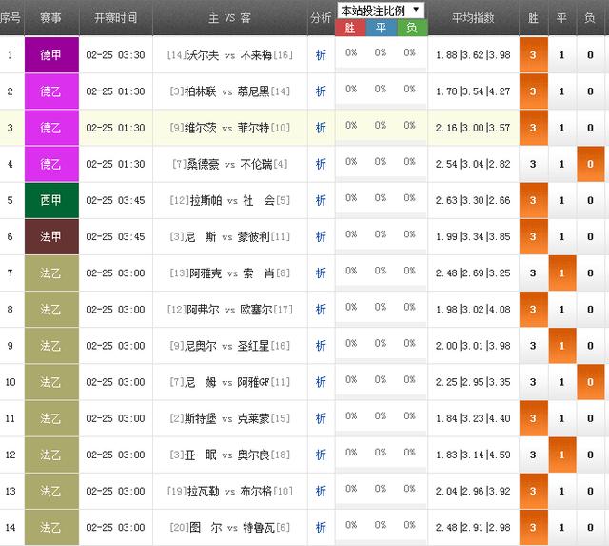This screenshot has height=546, width=609.
Task: Open 析 analysis for 阿雅克 vs 索肖
Action: click(321, 273)
